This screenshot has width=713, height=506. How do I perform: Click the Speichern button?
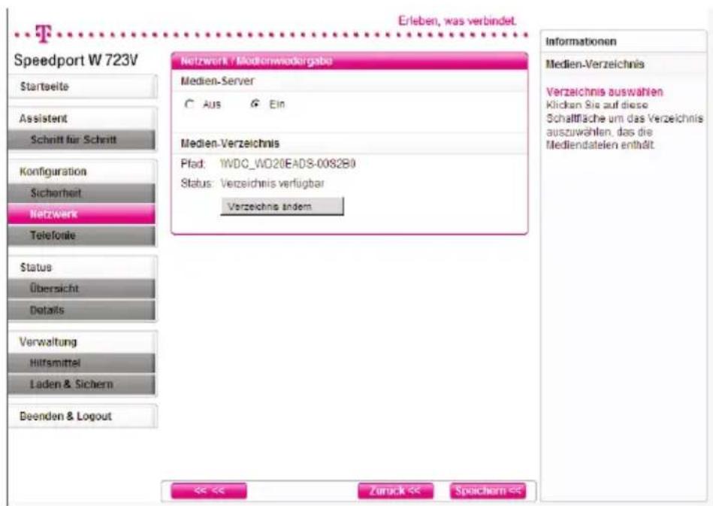click(488, 491)
